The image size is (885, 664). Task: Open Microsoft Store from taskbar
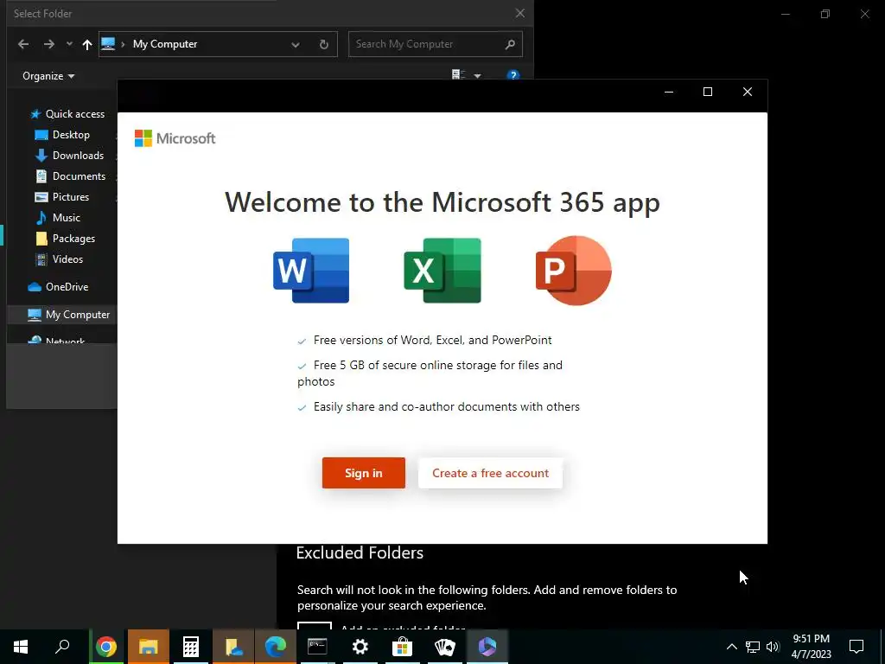[x=402, y=647]
